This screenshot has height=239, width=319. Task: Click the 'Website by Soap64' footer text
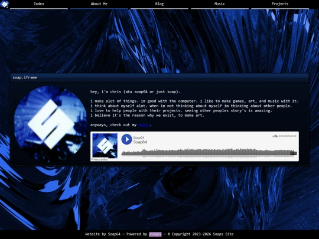(103, 234)
